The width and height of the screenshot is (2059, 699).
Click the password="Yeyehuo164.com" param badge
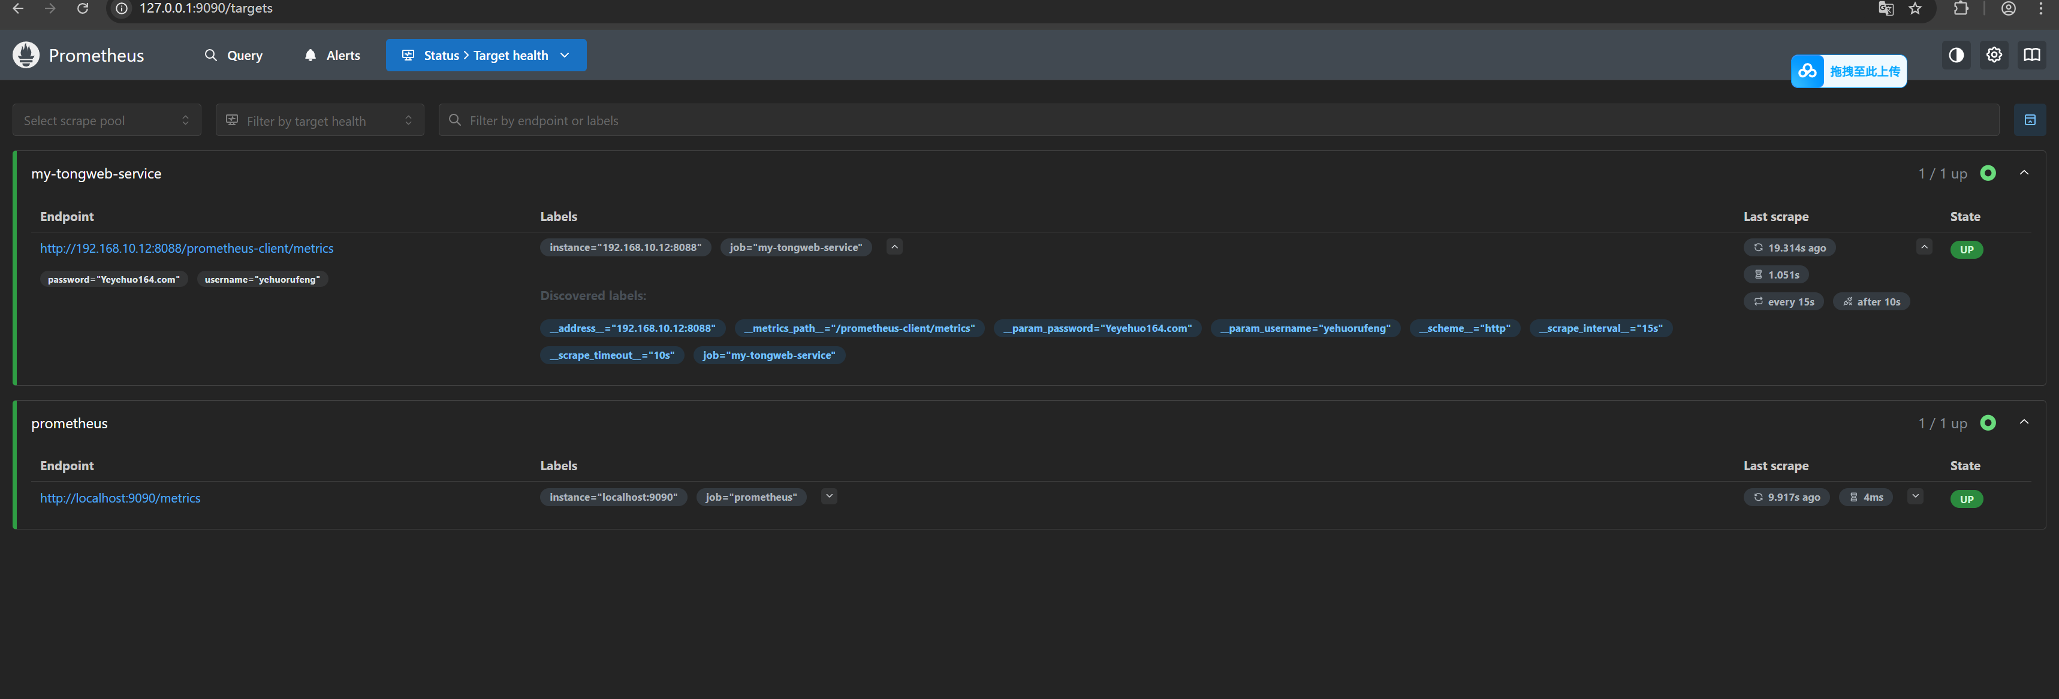tap(113, 279)
